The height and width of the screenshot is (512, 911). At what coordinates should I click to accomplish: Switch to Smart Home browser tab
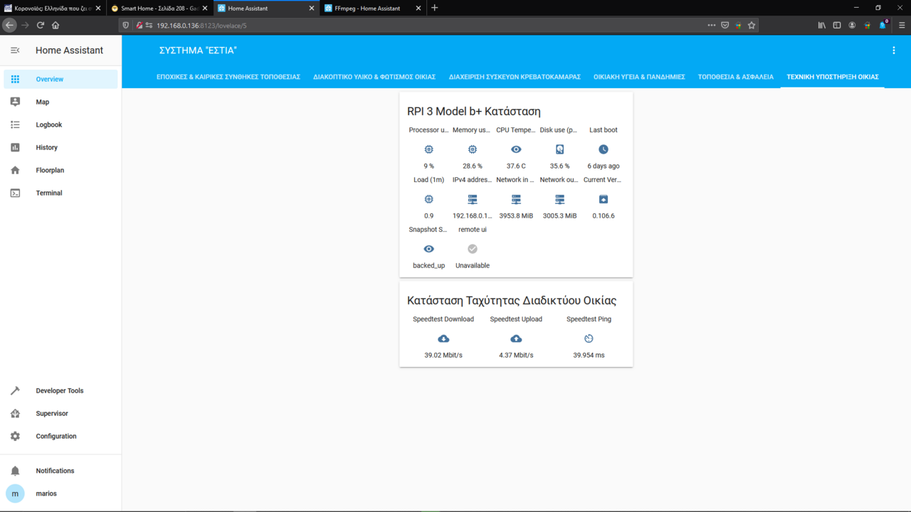(159, 8)
